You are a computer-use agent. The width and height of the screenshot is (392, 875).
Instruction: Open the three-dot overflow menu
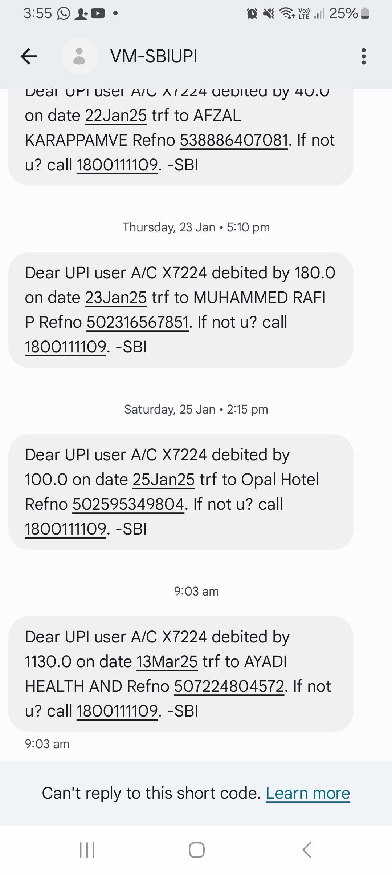[363, 56]
